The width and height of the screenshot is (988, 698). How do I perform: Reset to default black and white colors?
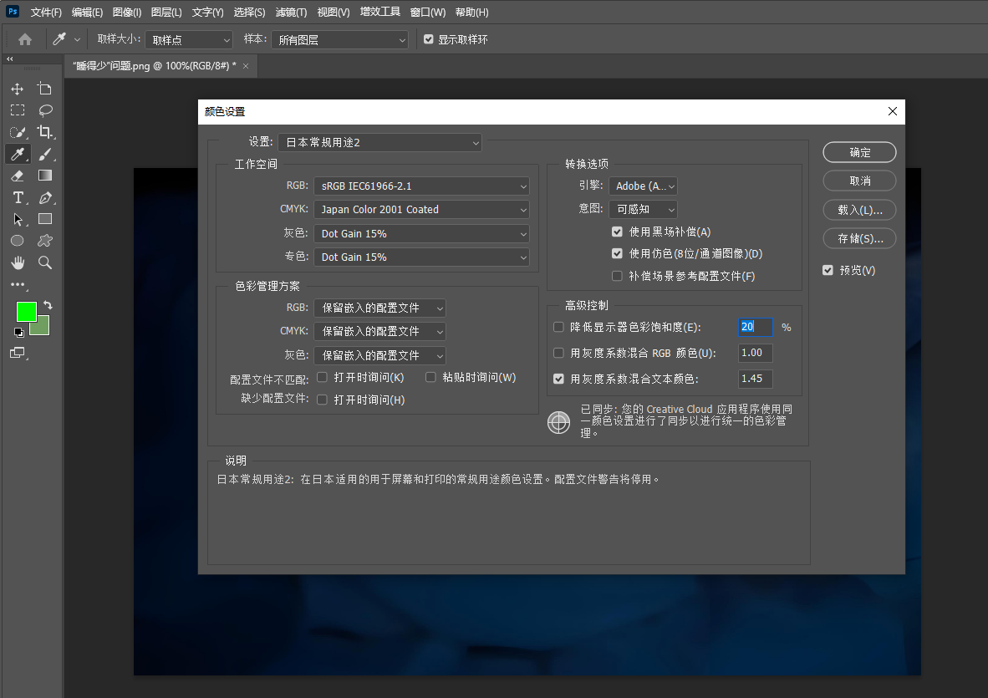(x=19, y=333)
